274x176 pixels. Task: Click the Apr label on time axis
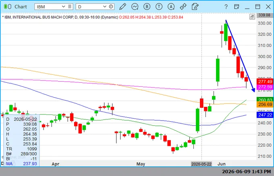(55, 164)
